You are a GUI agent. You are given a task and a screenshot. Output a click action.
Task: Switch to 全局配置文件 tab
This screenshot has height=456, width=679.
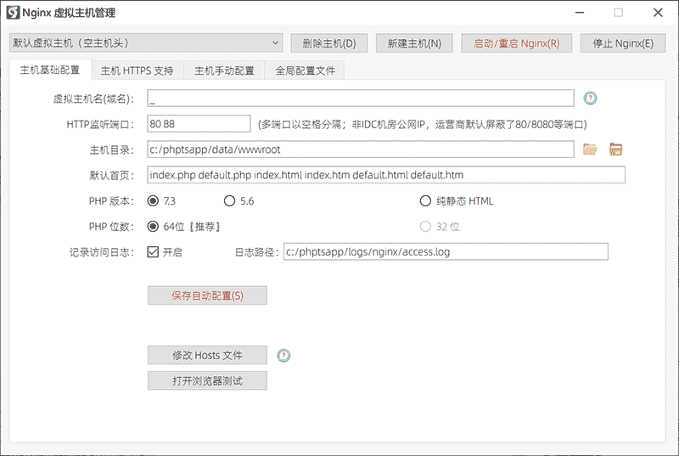click(305, 70)
